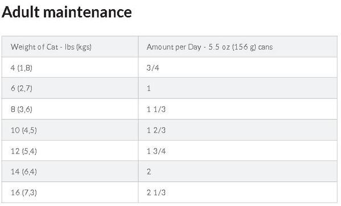
Task: Click the 5.5 oz (156 g) text in header
Action: tap(232, 47)
